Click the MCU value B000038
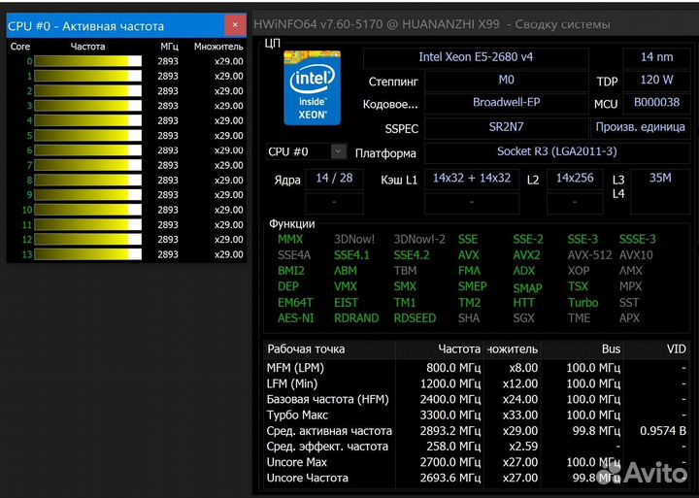Viewport: 699px width, 498px height. (656, 103)
